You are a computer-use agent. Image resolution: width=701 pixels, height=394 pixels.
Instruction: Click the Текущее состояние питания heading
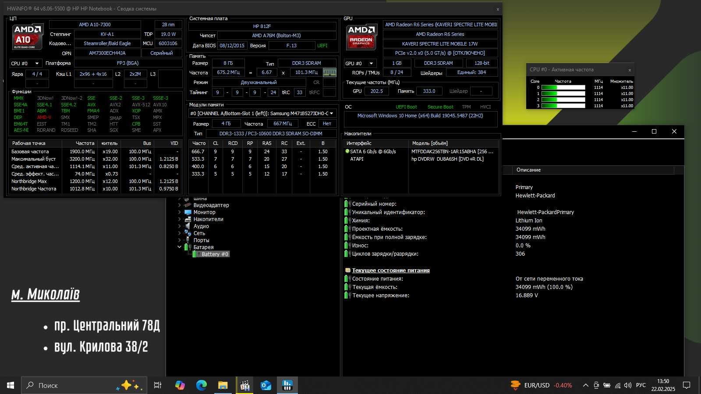(391, 271)
